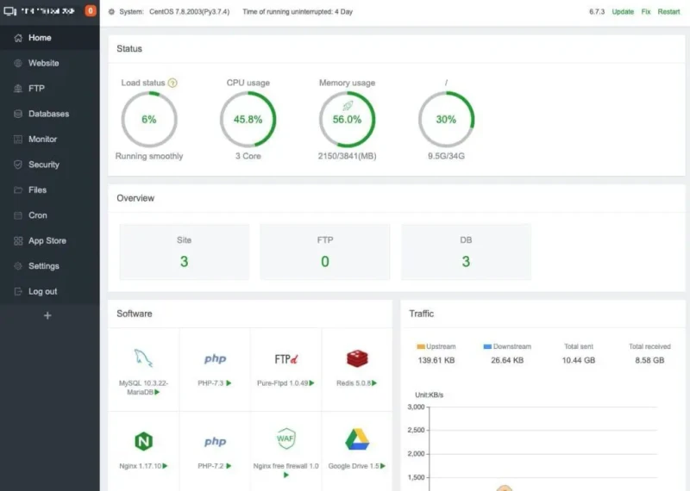Open the Site count card
Viewport: 690px width, 491px height.
coord(185,252)
